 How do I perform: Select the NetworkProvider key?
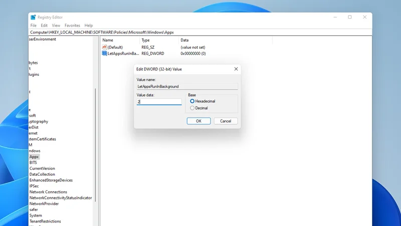tap(44, 204)
